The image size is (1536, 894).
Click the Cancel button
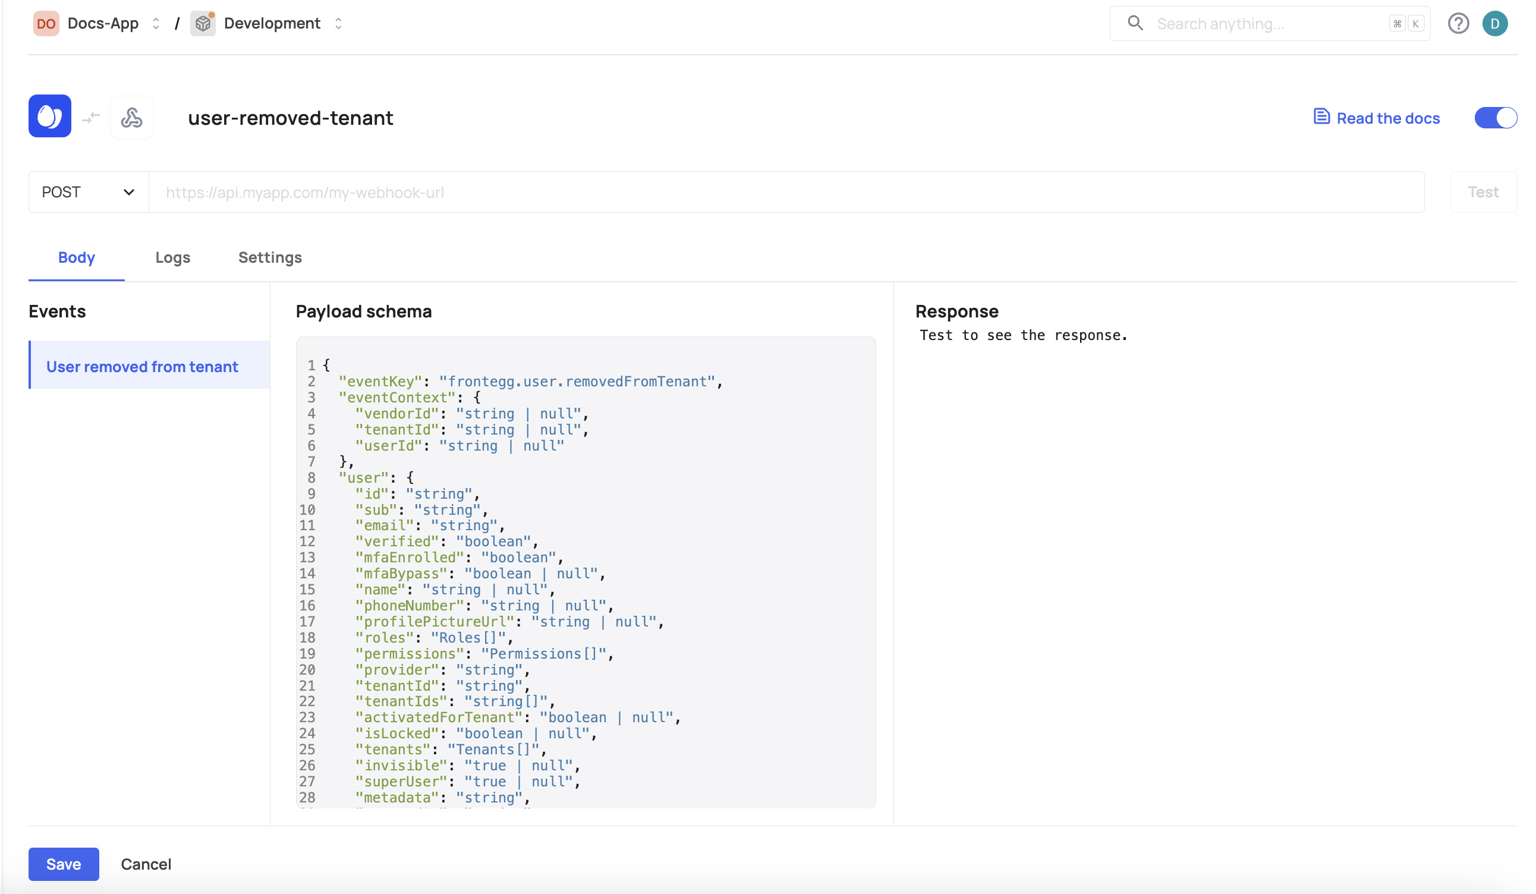click(146, 864)
